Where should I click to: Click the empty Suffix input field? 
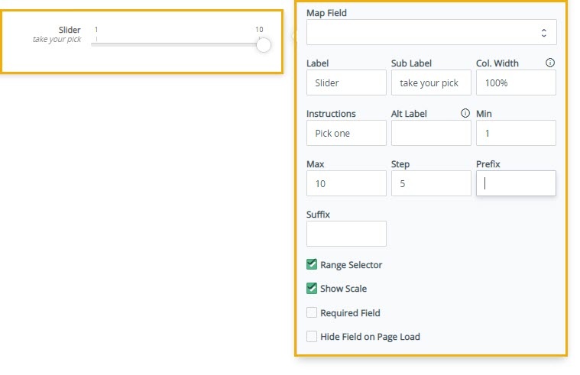(x=346, y=234)
